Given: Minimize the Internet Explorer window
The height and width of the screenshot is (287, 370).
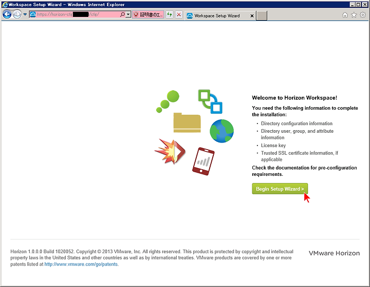Looking at the screenshot, I should [353, 5].
